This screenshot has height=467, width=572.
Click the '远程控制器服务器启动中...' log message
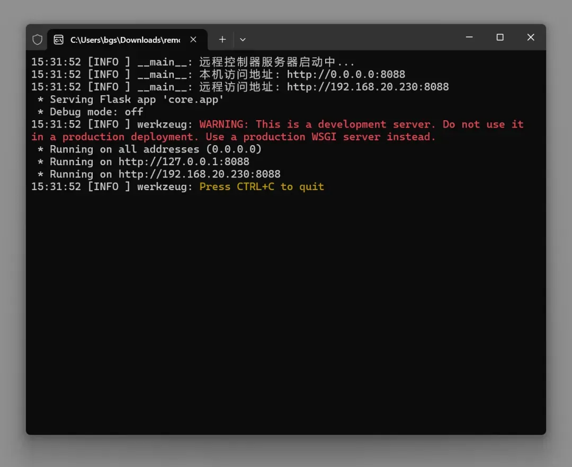[x=277, y=62]
